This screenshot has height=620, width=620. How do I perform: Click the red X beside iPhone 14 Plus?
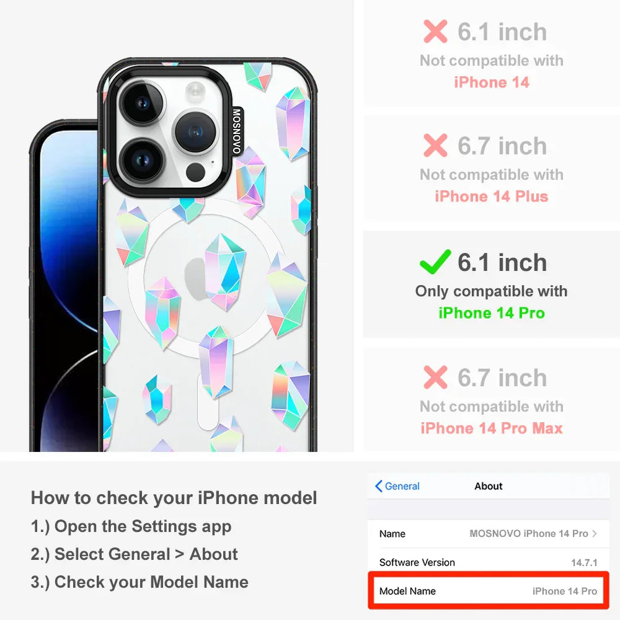point(435,145)
